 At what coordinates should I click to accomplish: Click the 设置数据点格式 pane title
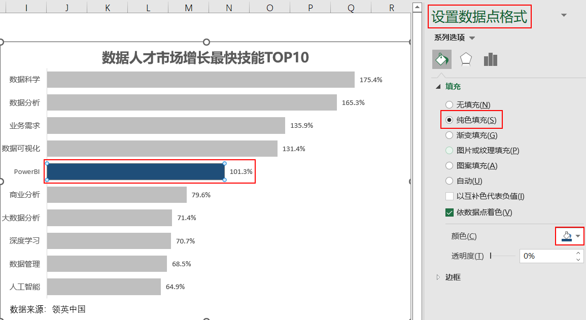click(479, 17)
